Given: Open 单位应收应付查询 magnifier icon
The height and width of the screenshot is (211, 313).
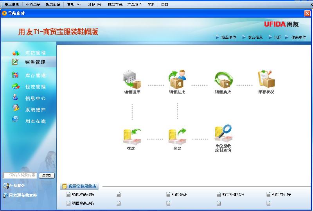Looking at the screenshot, I should point(223,133).
